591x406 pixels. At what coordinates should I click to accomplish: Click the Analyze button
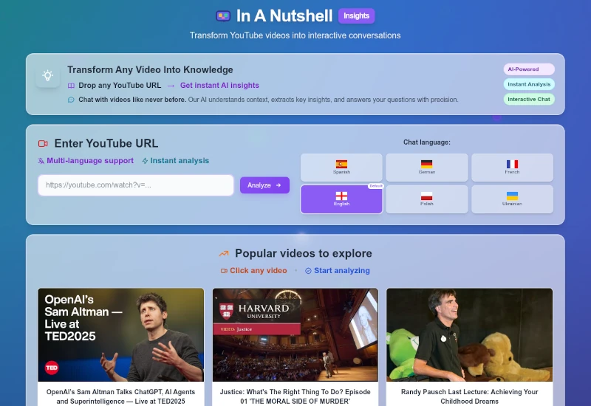click(x=264, y=185)
